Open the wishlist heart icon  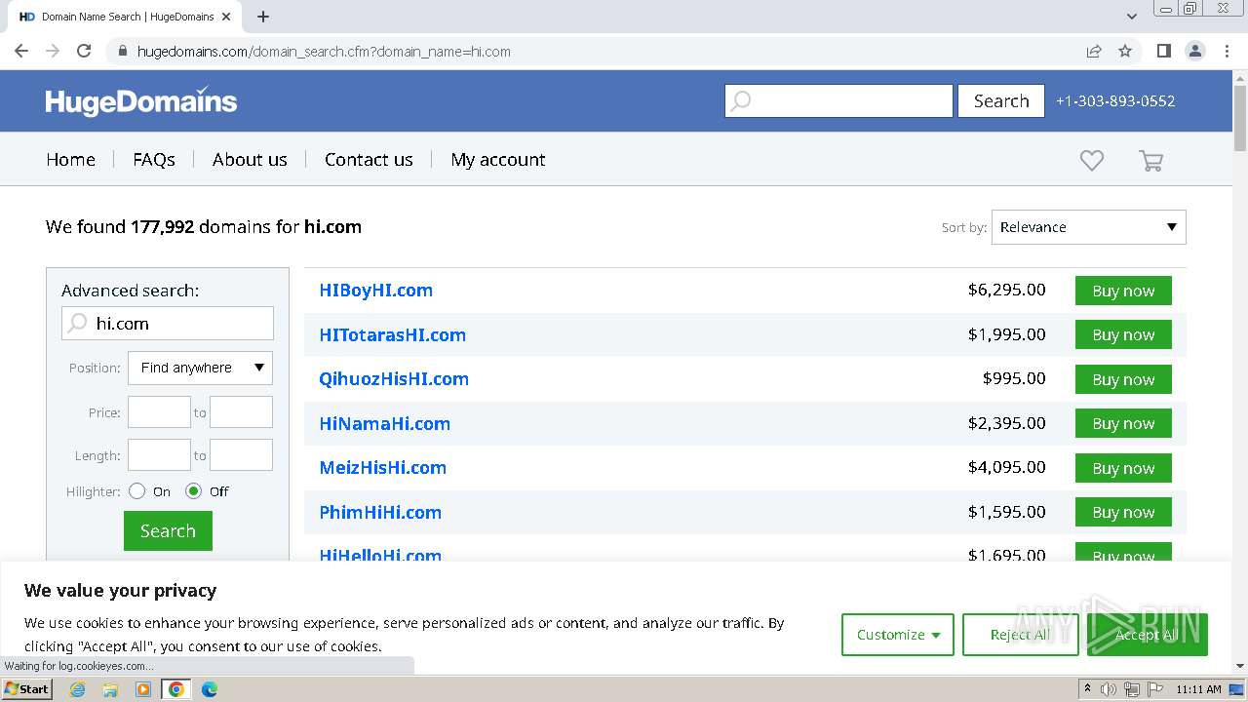coord(1091,160)
